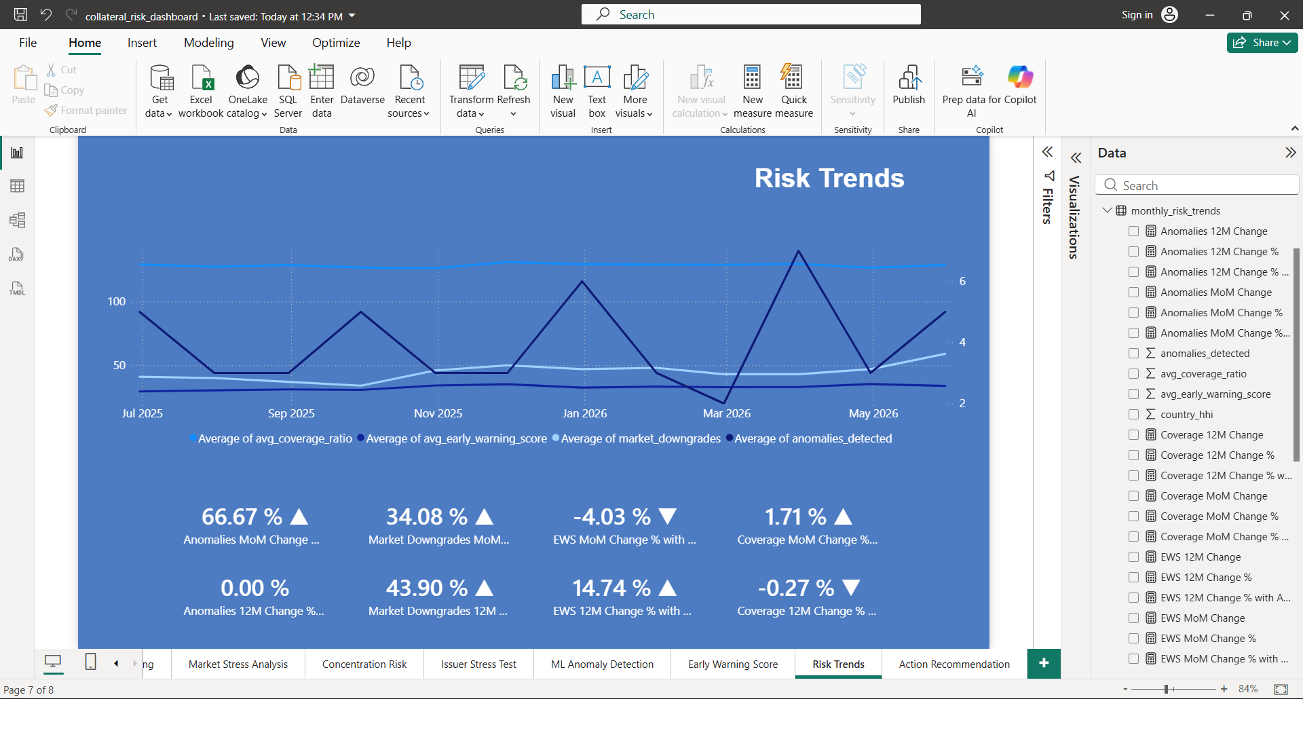1303x733 pixels.
Task: Open OneLake catalog icon
Action: pyautogui.click(x=248, y=77)
